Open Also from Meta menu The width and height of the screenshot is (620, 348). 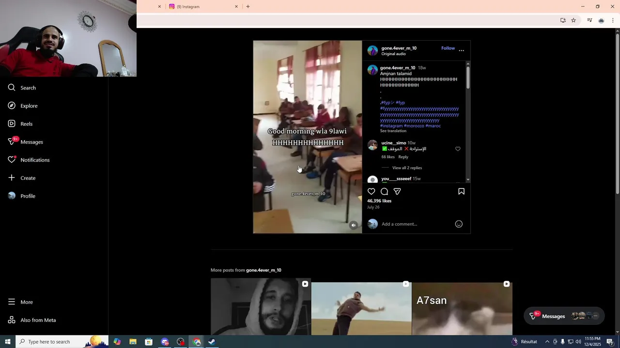[32, 320]
